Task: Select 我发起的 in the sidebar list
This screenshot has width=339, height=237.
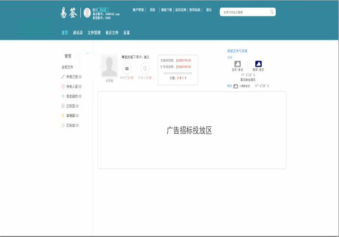Action: click(x=74, y=96)
